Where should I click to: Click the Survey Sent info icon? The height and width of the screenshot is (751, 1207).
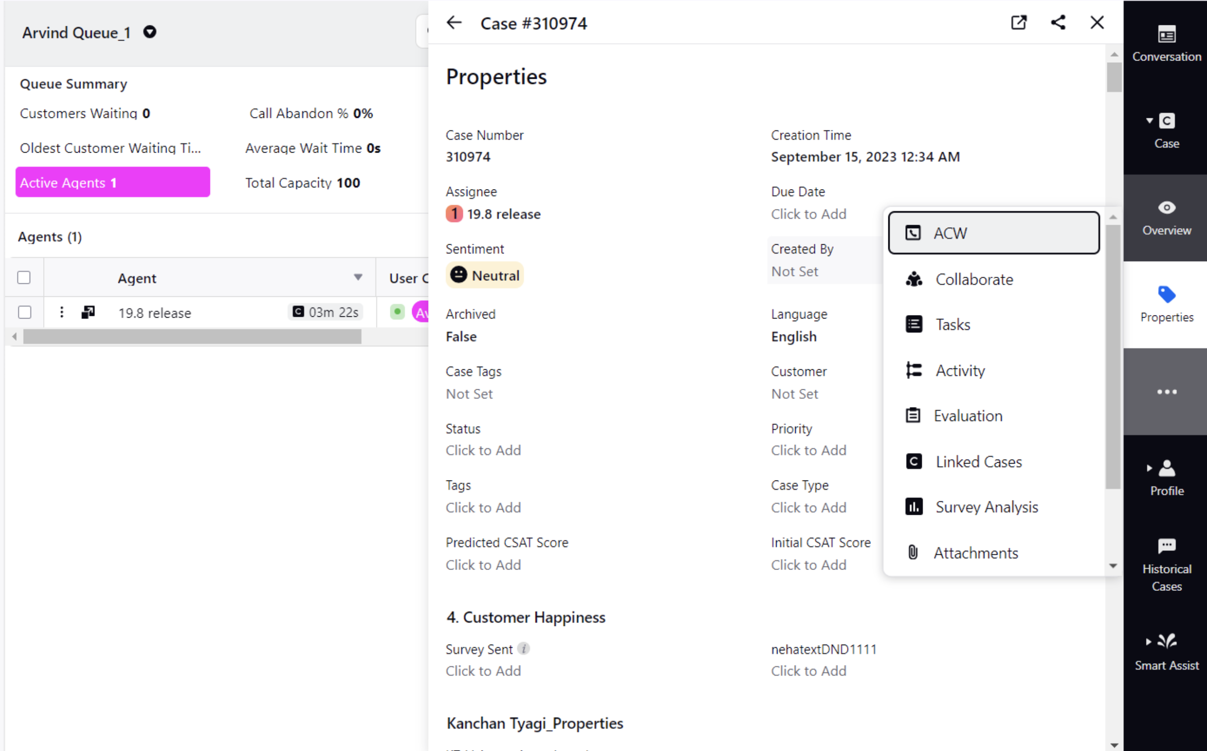523,648
